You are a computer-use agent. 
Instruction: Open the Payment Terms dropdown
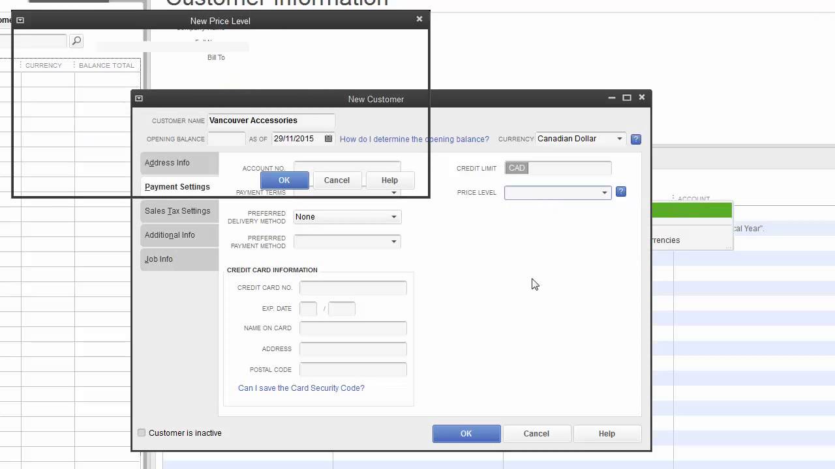394,193
